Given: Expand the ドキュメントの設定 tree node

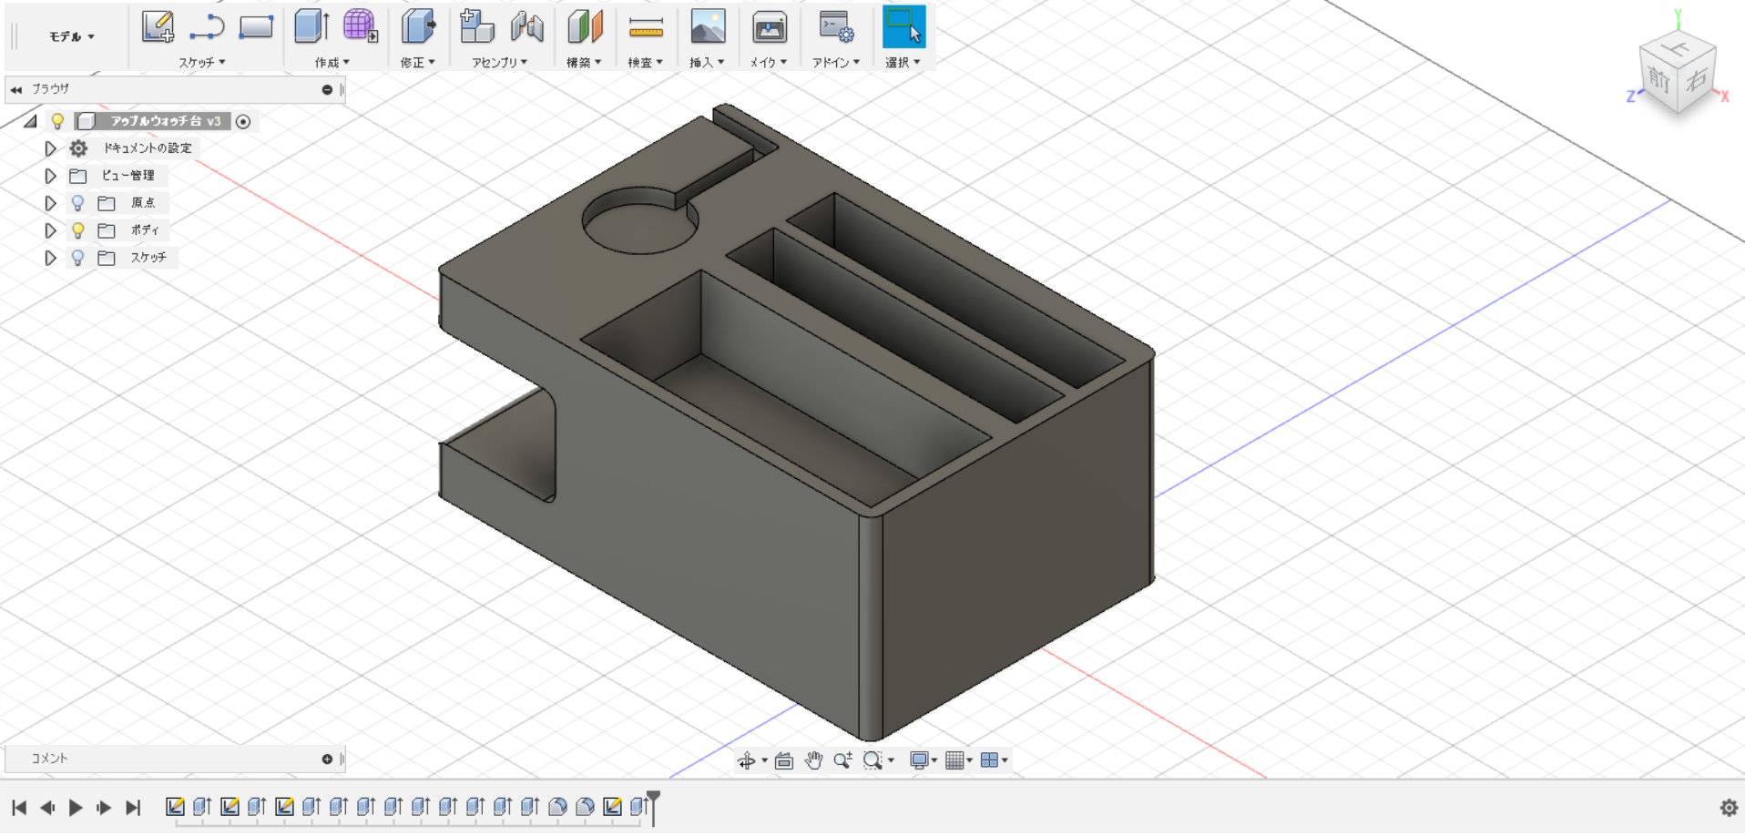Looking at the screenshot, I should point(51,148).
